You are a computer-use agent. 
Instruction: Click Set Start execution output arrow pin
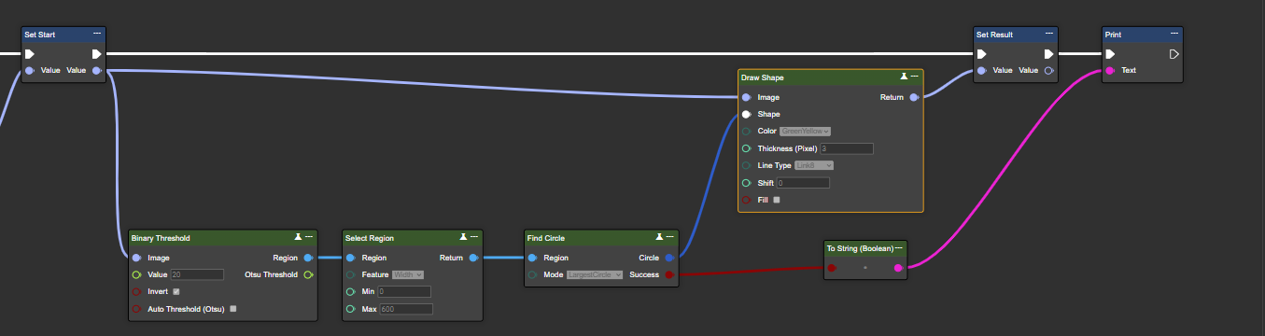click(x=97, y=53)
